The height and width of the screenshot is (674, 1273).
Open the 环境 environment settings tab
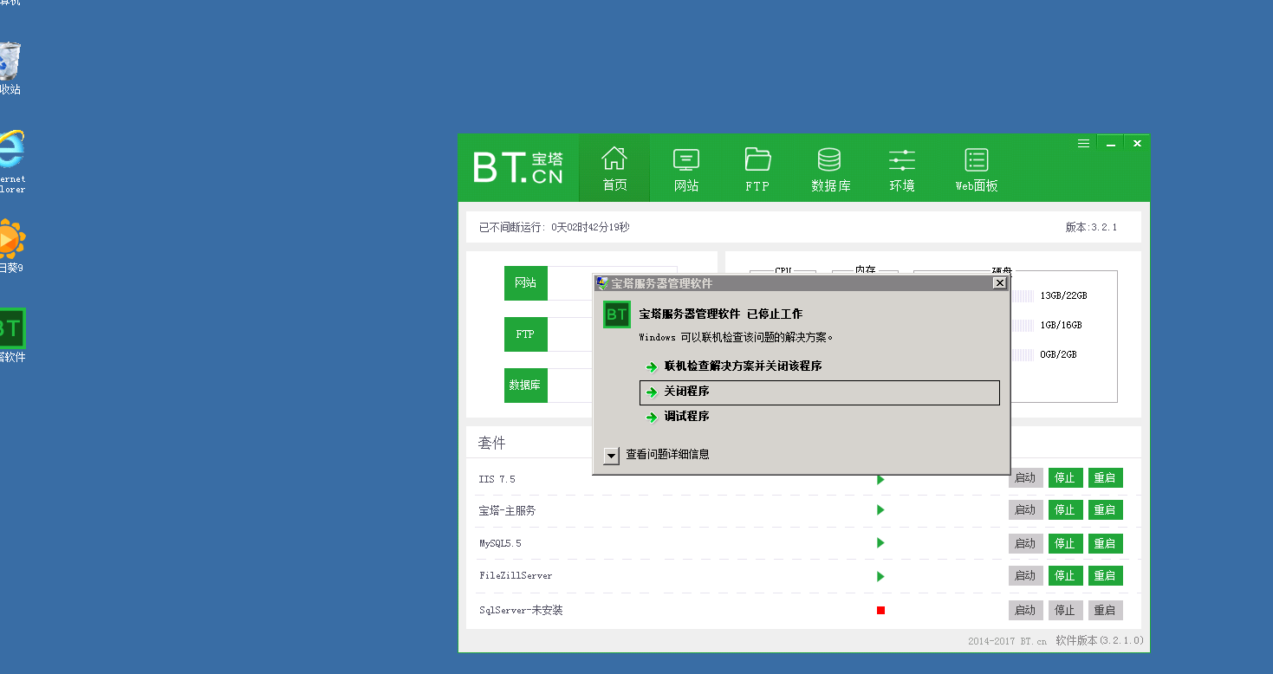coord(902,168)
